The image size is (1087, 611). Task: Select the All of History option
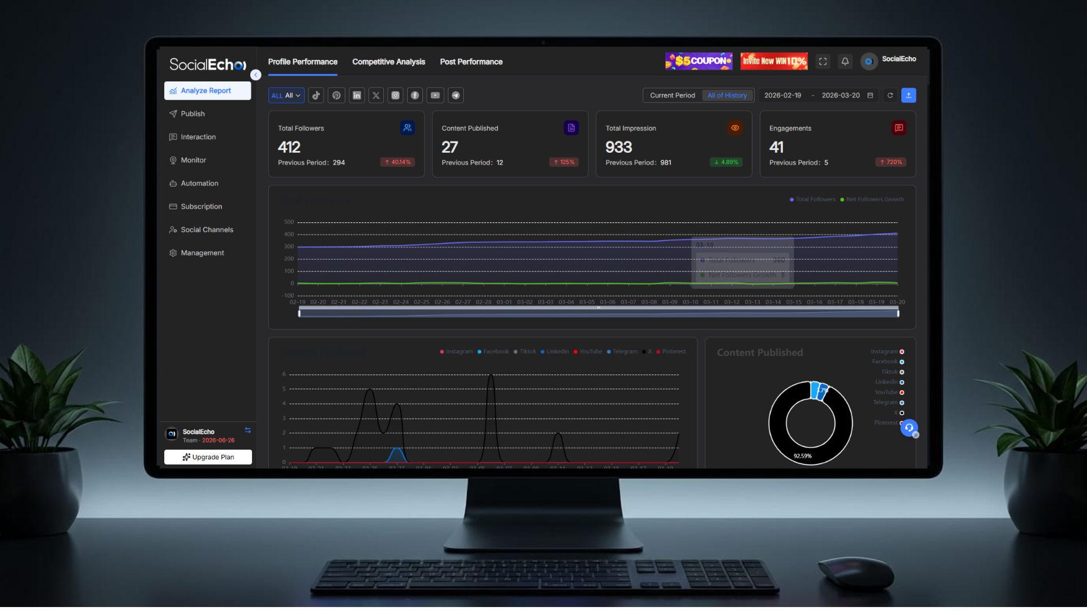coord(727,96)
